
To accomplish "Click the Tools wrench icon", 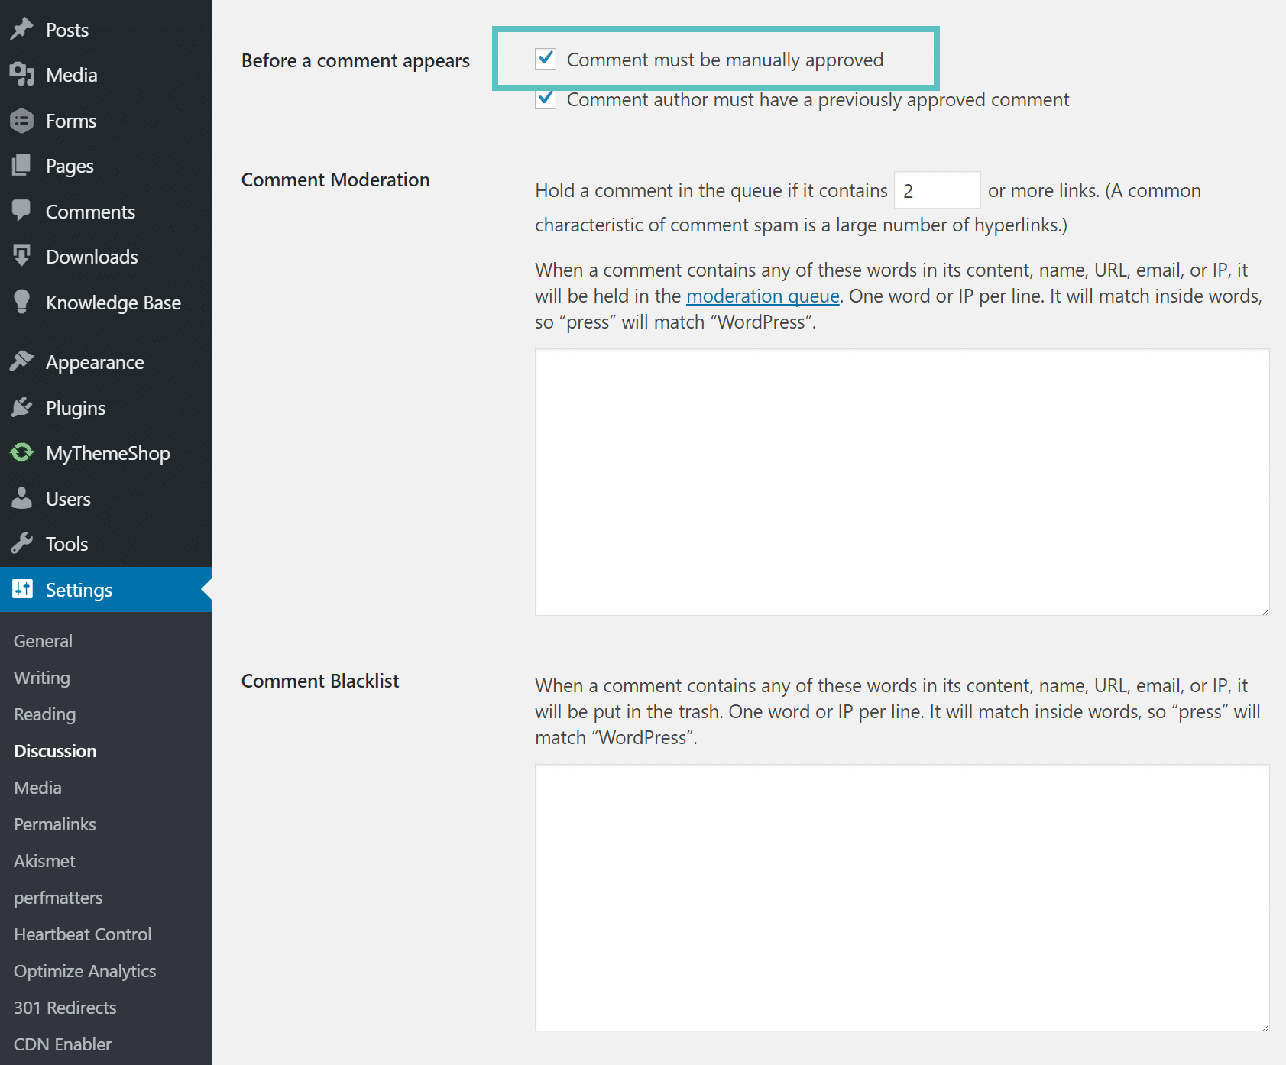I will tap(21, 543).
